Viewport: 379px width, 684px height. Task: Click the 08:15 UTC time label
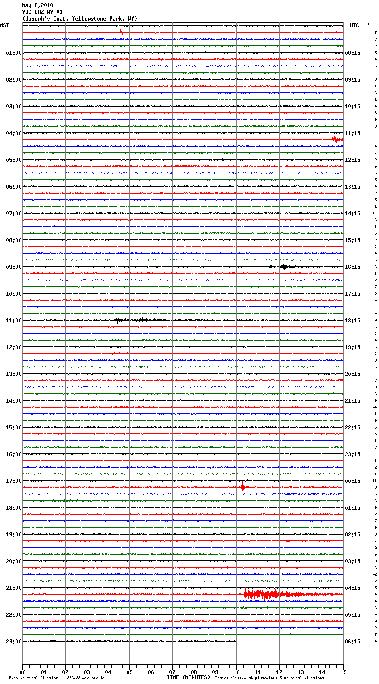tap(353, 53)
